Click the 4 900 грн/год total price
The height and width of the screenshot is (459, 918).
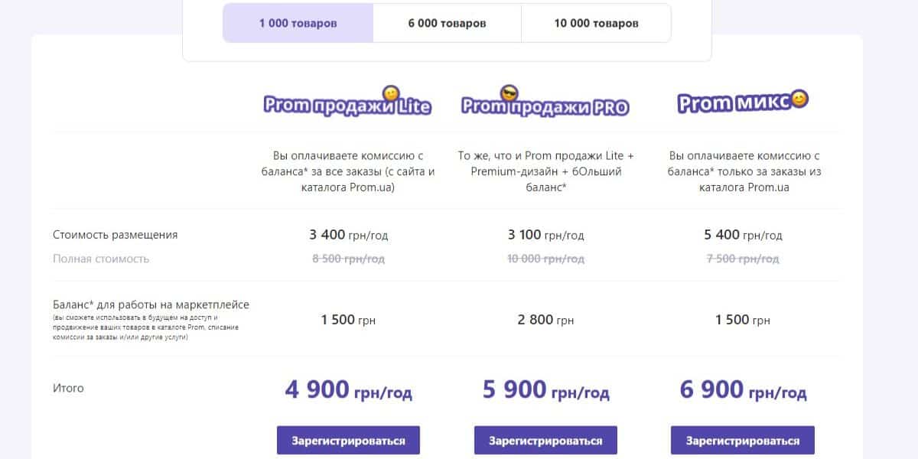click(348, 390)
